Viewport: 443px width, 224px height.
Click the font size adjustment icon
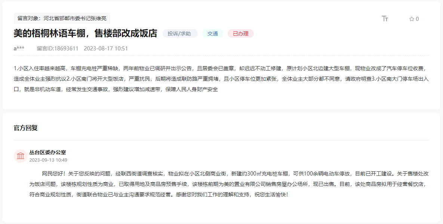385,19
